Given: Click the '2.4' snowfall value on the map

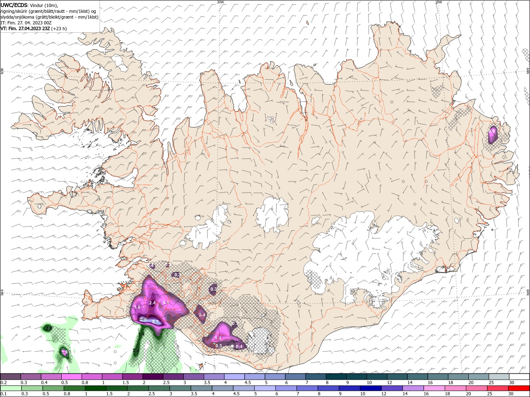Looking at the screenshot, I should pyautogui.click(x=152, y=303).
